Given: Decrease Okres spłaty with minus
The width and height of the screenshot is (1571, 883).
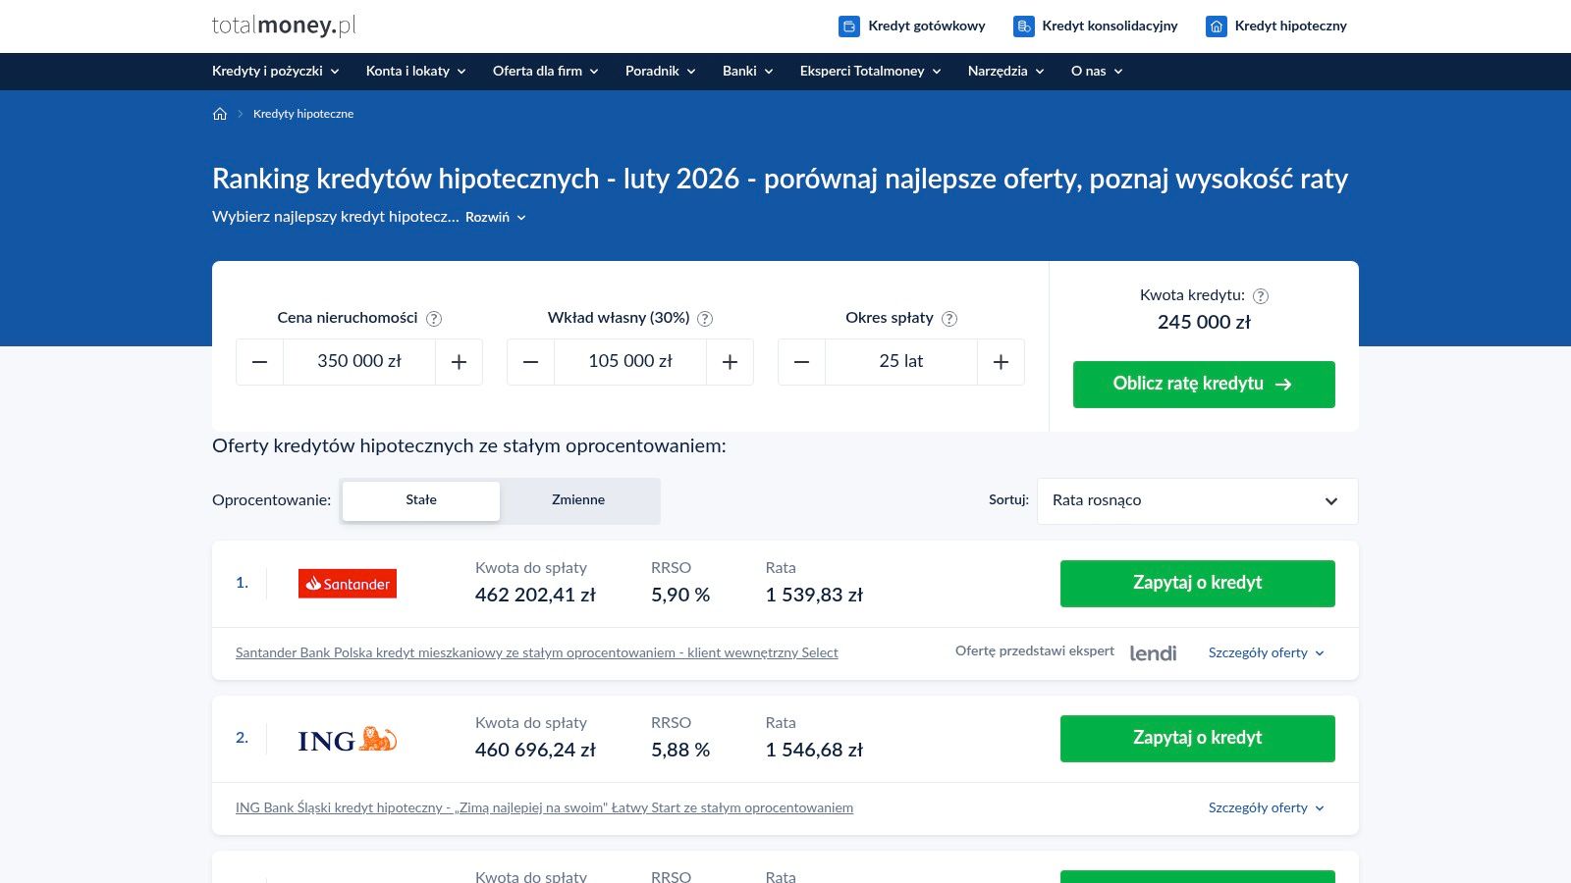Looking at the screenshot, I should pos(802,362).
